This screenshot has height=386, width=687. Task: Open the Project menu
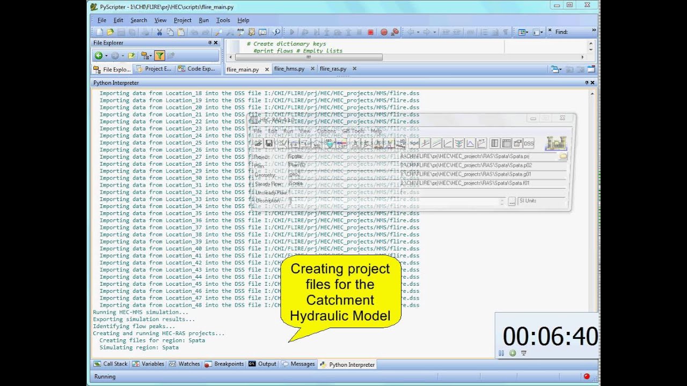(182, 20)
